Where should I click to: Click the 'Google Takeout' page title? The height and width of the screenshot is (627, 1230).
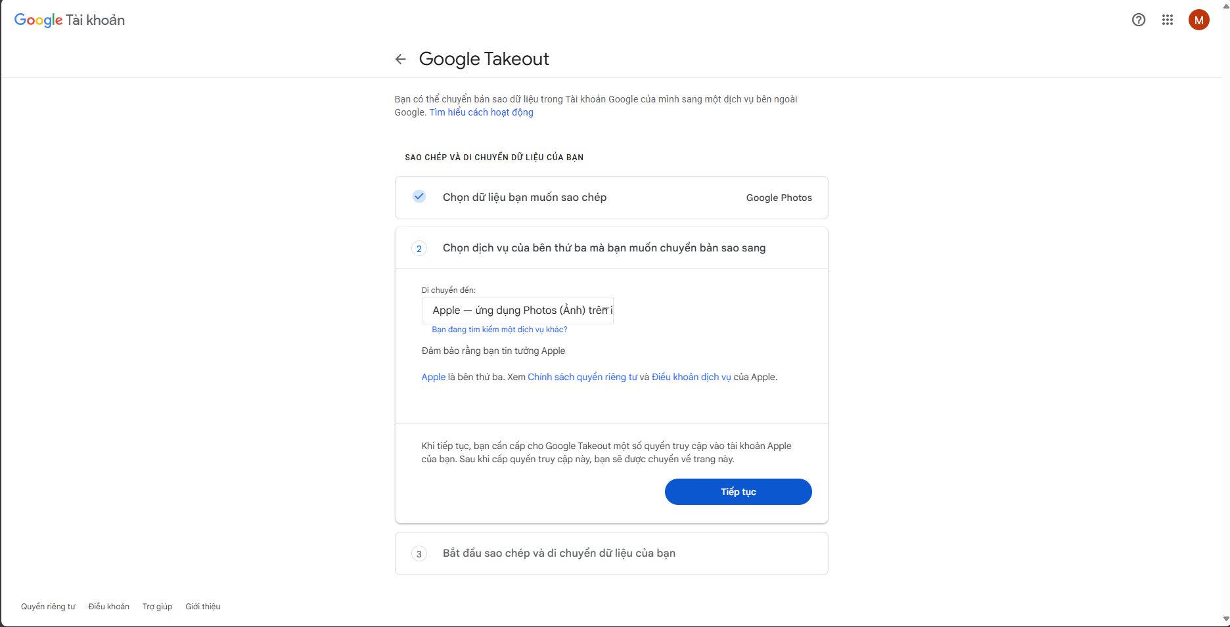(x=484, y=59)
